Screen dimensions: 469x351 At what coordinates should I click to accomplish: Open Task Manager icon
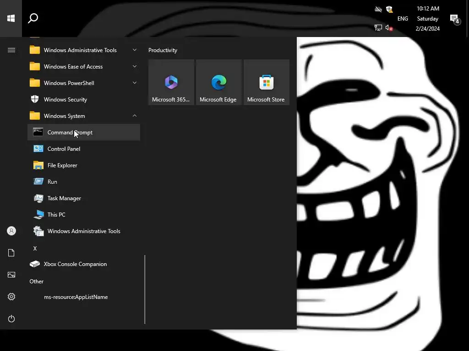coord(38,198)
